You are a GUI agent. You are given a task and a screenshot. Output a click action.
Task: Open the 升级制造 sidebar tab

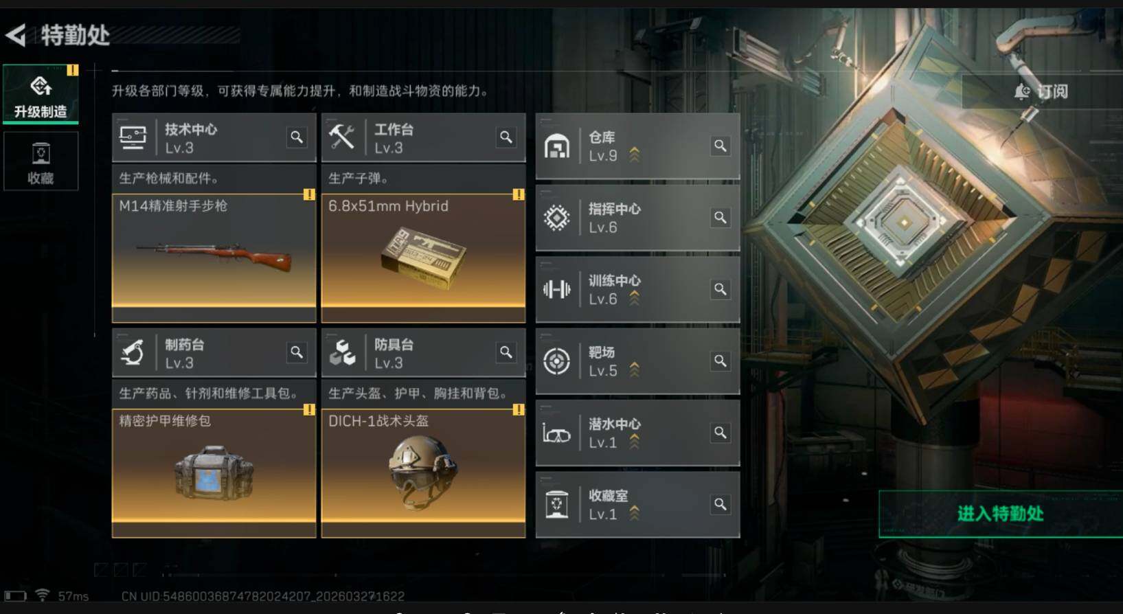(x=41, y=94)
